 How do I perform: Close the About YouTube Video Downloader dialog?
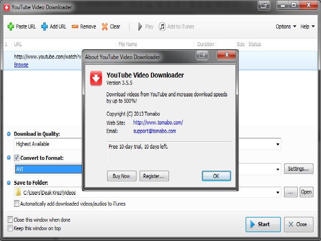coord(227,55)
